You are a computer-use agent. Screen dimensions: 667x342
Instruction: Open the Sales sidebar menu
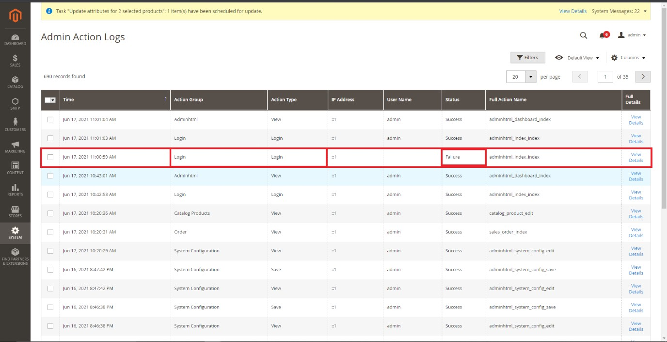(15, 61)
